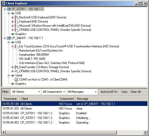Sort by the Timestamp column header
The image size is (149, 136).
pos(11,99)
